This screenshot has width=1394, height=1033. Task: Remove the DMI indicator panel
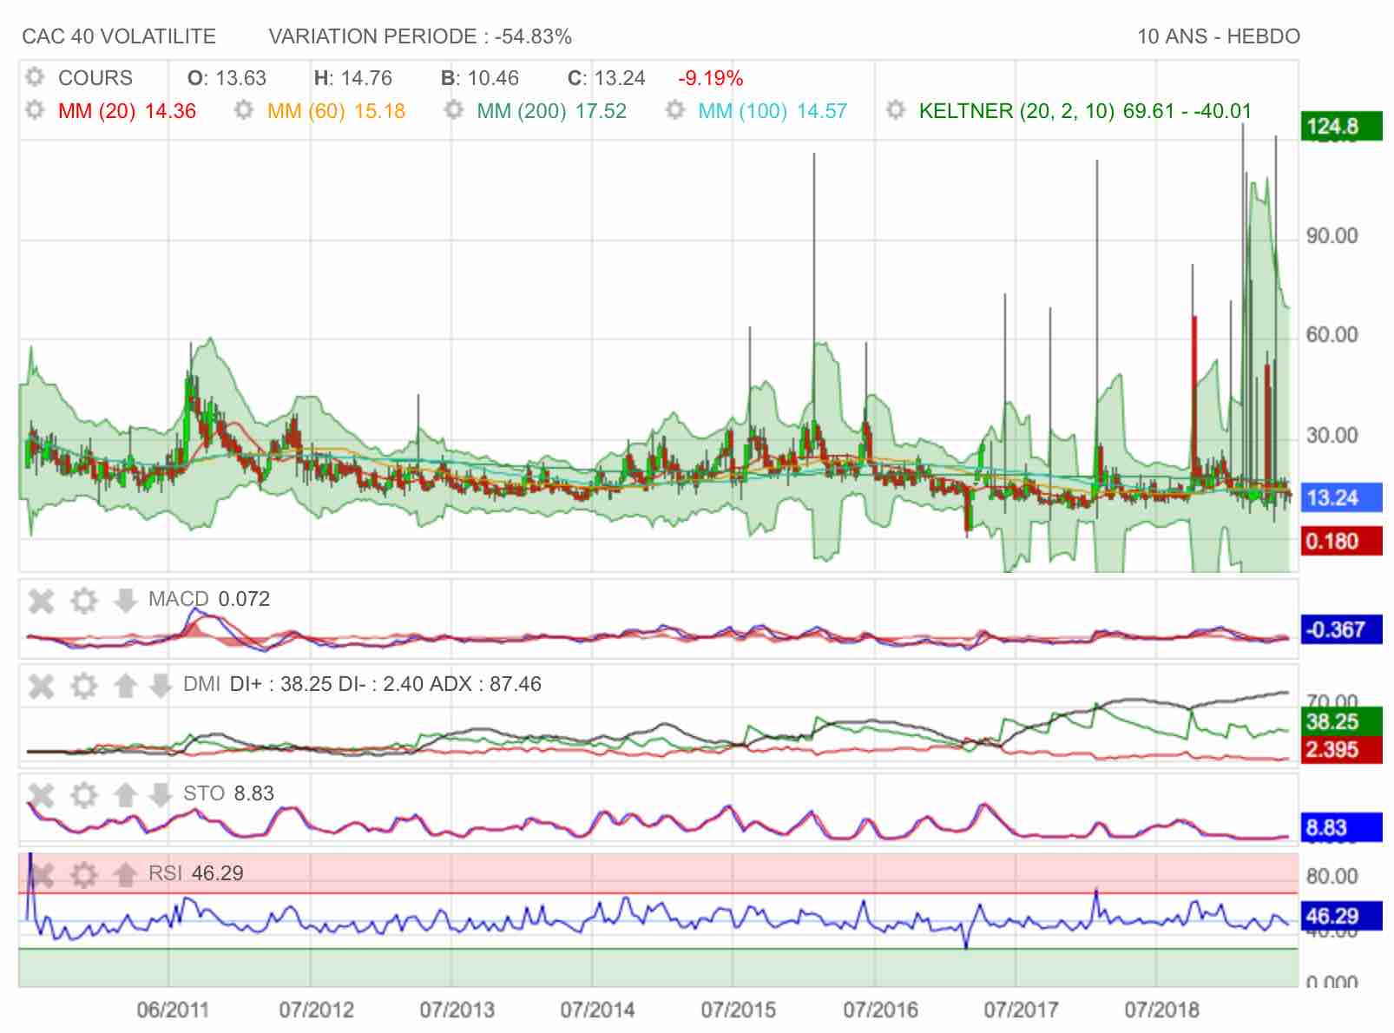pos(41,686)
